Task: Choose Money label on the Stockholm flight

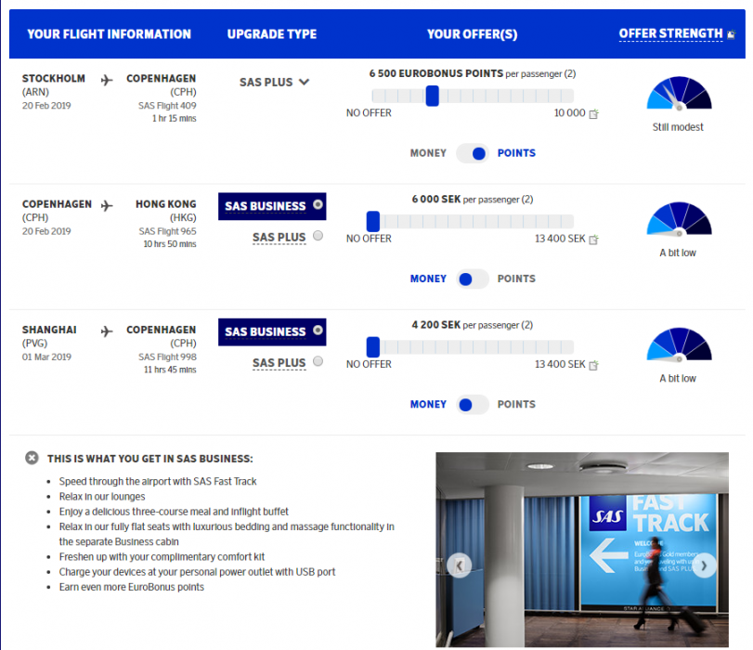Action: tap(428, 153)
